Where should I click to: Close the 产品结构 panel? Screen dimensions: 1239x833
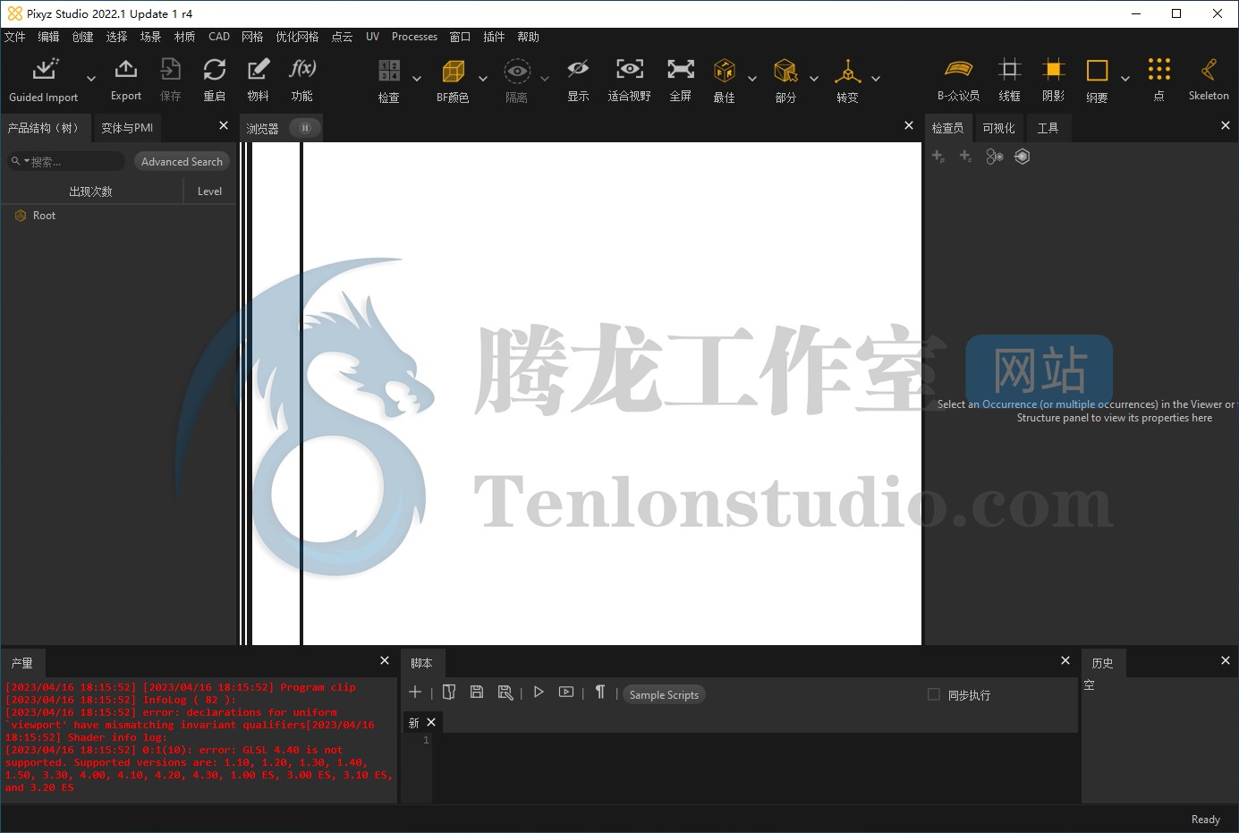(x=224, y=126)
